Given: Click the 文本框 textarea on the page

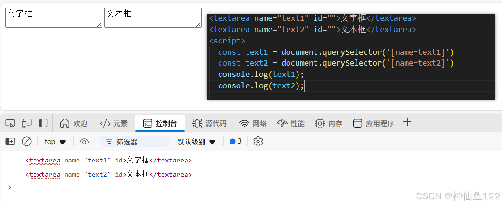Looking at the screenshot, I should pyautogui.click(x=153, y=17).
